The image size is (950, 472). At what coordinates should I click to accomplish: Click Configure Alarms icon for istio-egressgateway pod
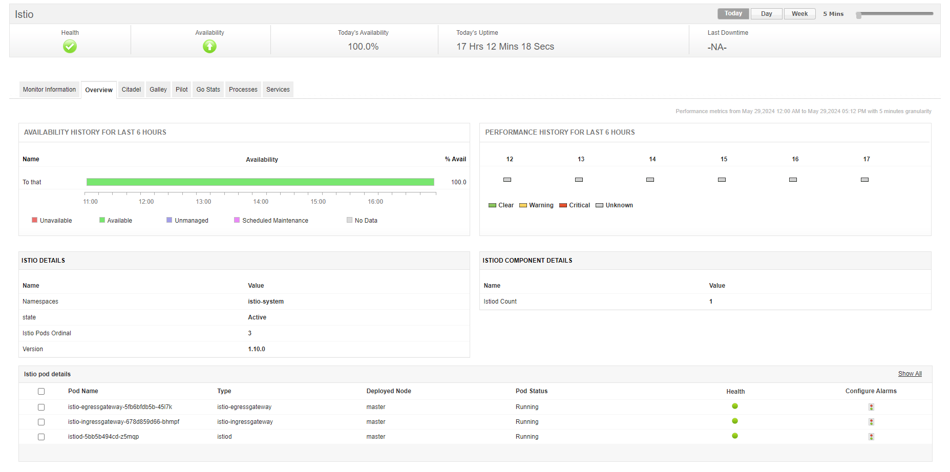click(x=871, y=406)
